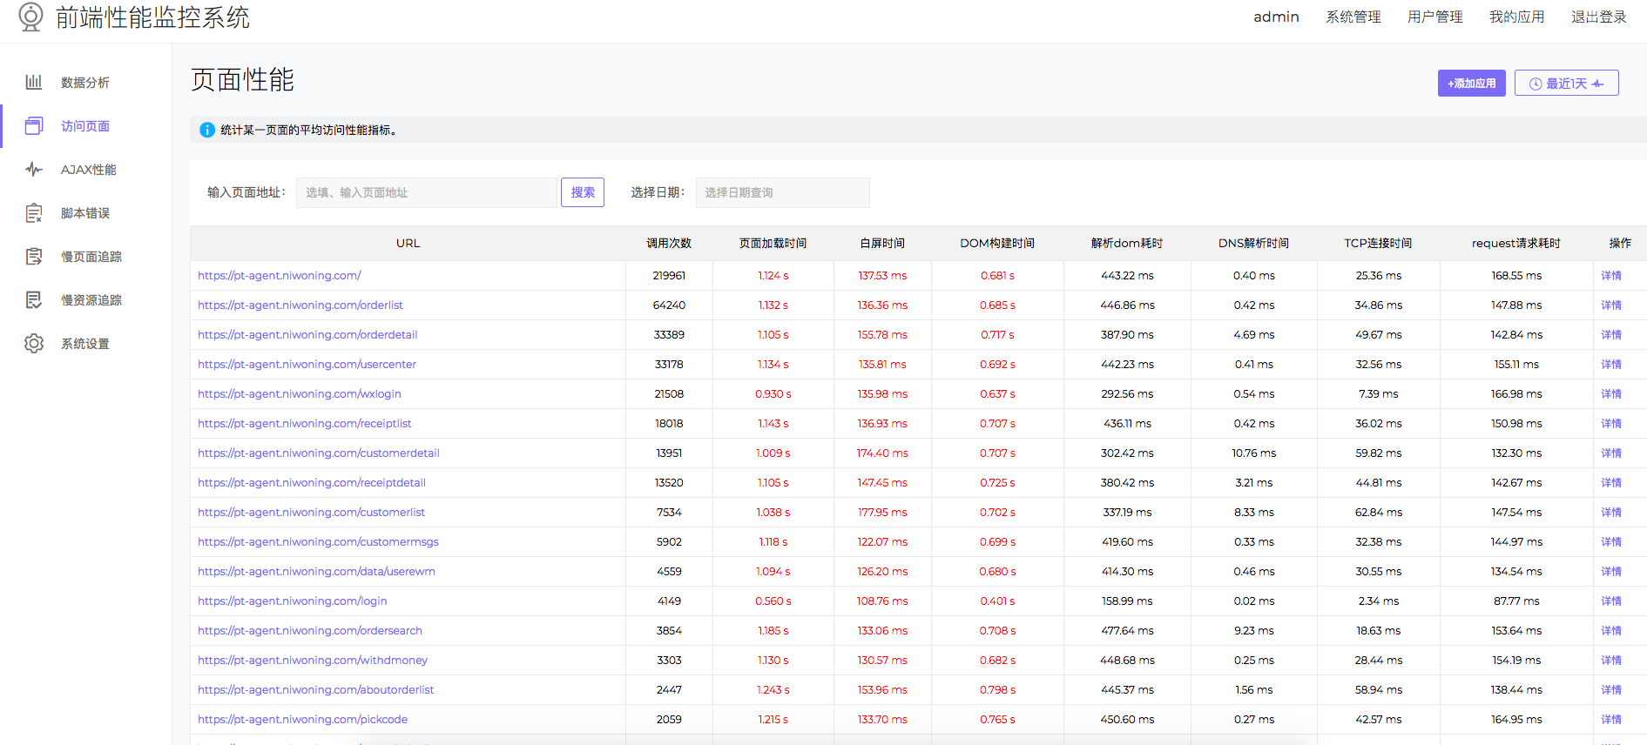Click the DOM构建时间 column header
1647x745 pixels.
click(x=997, y=243)
